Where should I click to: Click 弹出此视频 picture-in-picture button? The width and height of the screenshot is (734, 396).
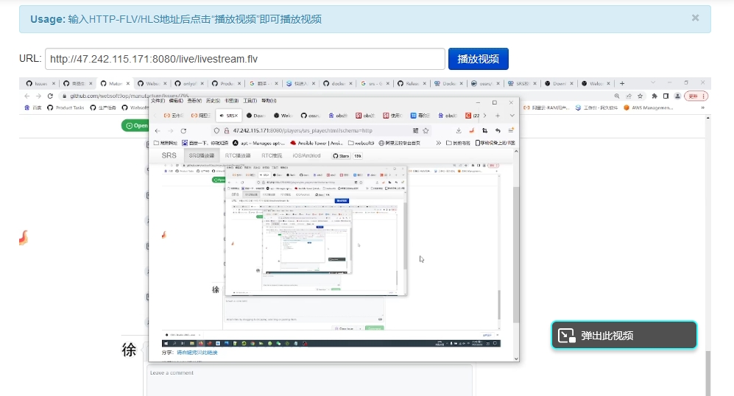[624, 335]
